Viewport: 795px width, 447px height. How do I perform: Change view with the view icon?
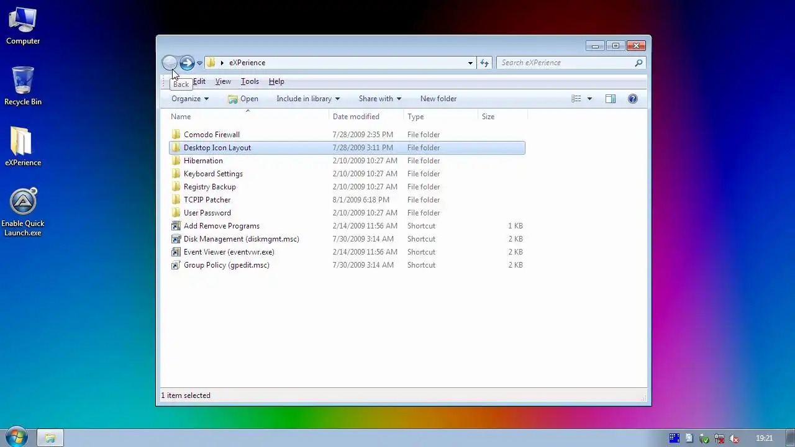[x=576, y=99]
